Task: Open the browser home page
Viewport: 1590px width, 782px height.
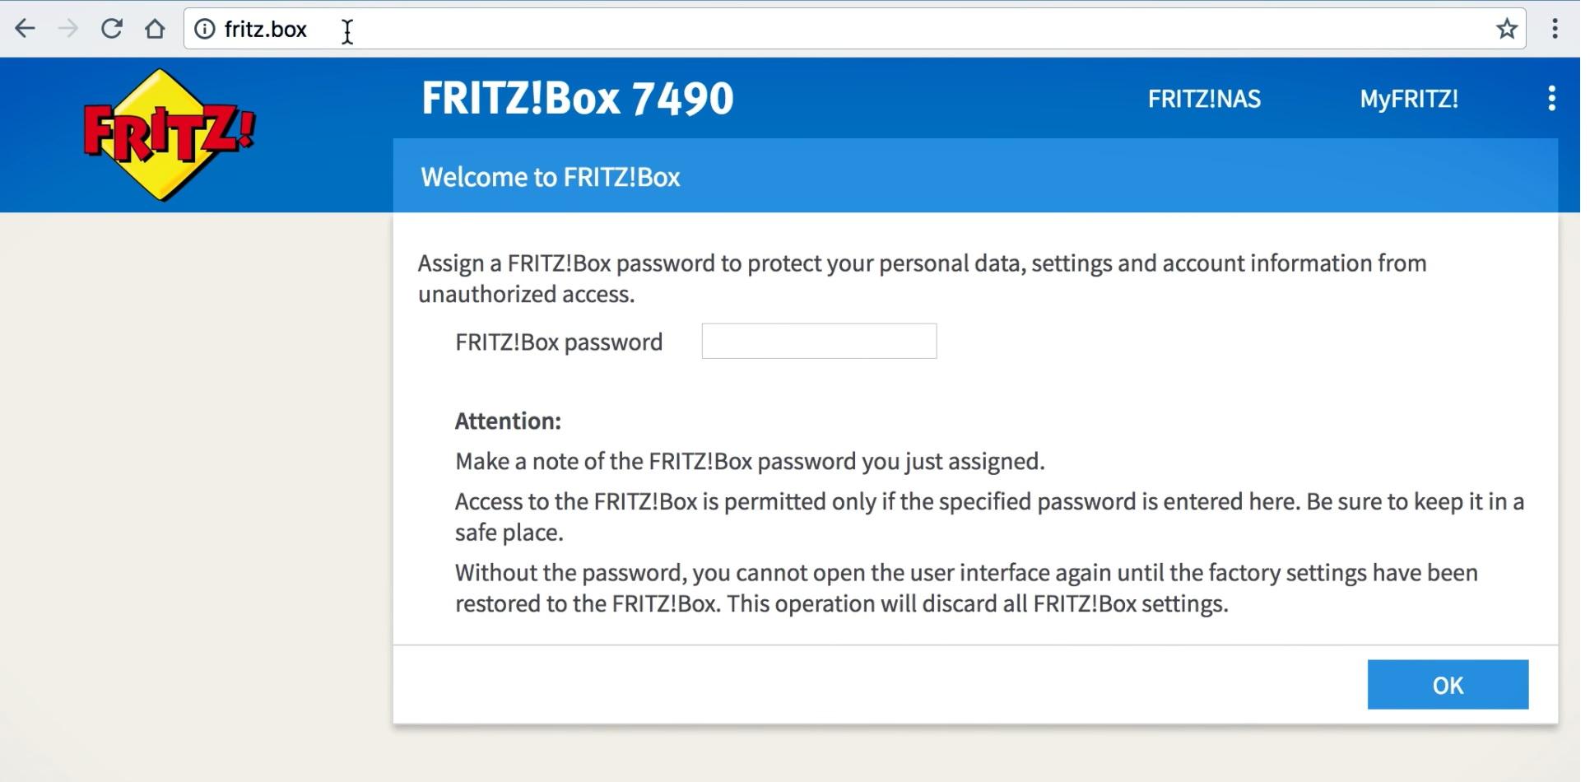Action: tap(155, 29)
